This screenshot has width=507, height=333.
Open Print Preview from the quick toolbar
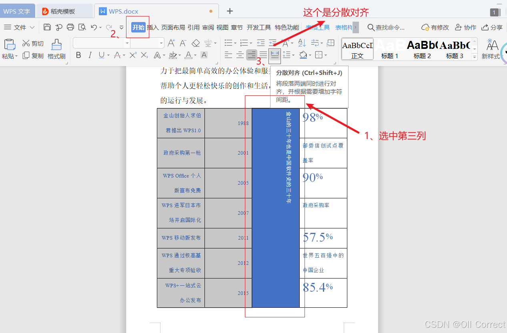tap(82, 27)
